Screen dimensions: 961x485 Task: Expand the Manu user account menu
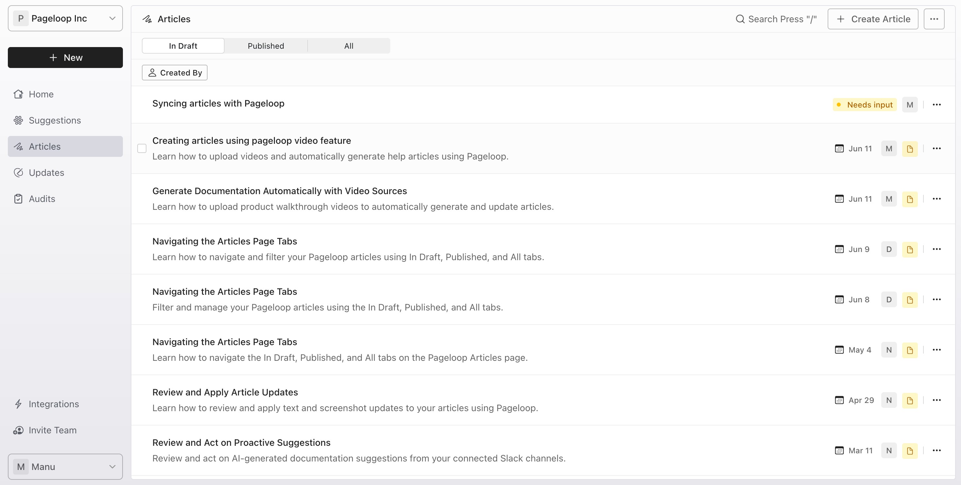(65, 466)
